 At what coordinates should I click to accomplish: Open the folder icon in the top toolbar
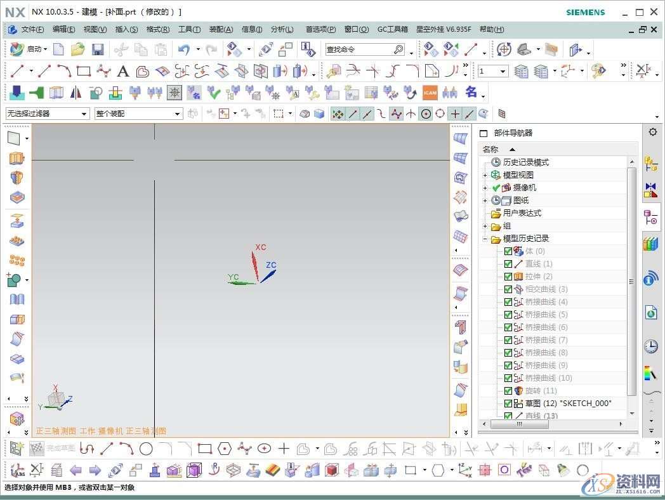pos(77,49)
